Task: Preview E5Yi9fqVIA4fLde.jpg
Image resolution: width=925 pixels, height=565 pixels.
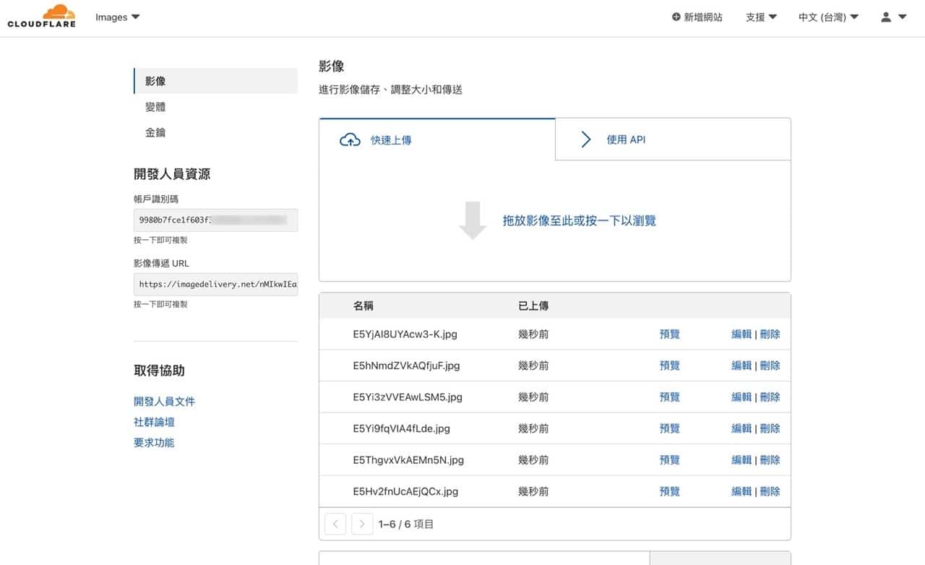Action: (670, 428)
